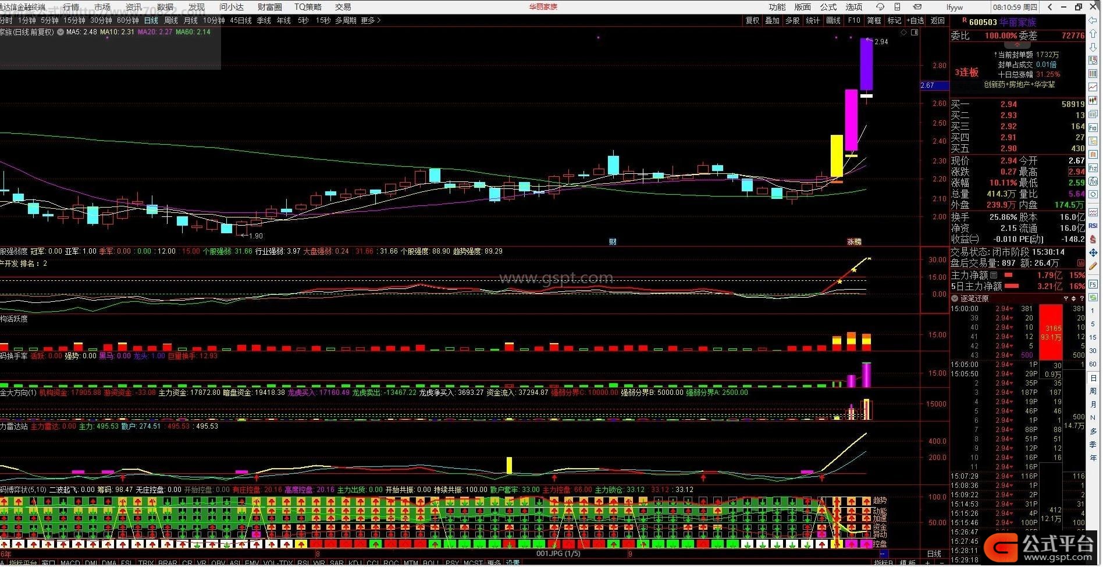The height and width of the screenshot is (567, 1103).
Task: Click the pencil drawing tool in the sidebar
Action: [x=1093, y=266]
